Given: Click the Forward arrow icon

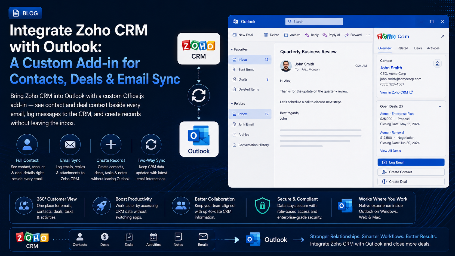Looking at the screenshot, I should click(x=346, y=35).
